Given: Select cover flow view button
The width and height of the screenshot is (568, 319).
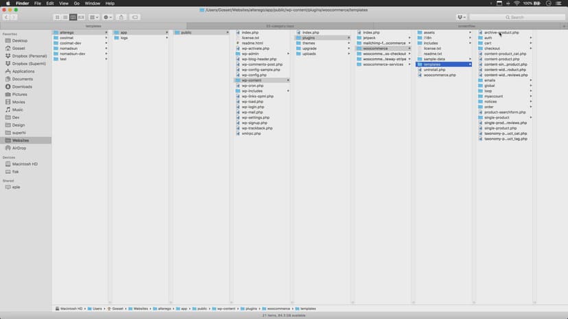Looking at the screenshot, I should (x=82, y=17).
